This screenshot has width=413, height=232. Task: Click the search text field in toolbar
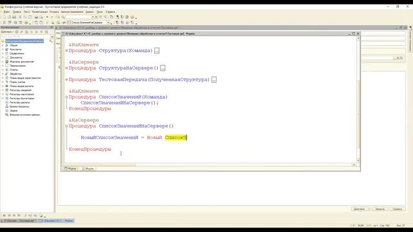tap(78, 17)
